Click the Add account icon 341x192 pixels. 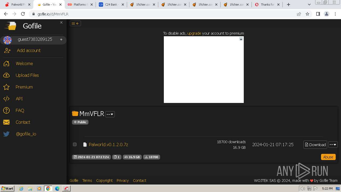click(x=7, y=50)
